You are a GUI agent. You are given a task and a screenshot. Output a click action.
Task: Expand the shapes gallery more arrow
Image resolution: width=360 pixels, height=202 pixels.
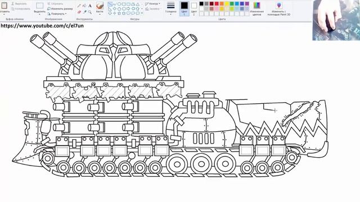(142, 13)
